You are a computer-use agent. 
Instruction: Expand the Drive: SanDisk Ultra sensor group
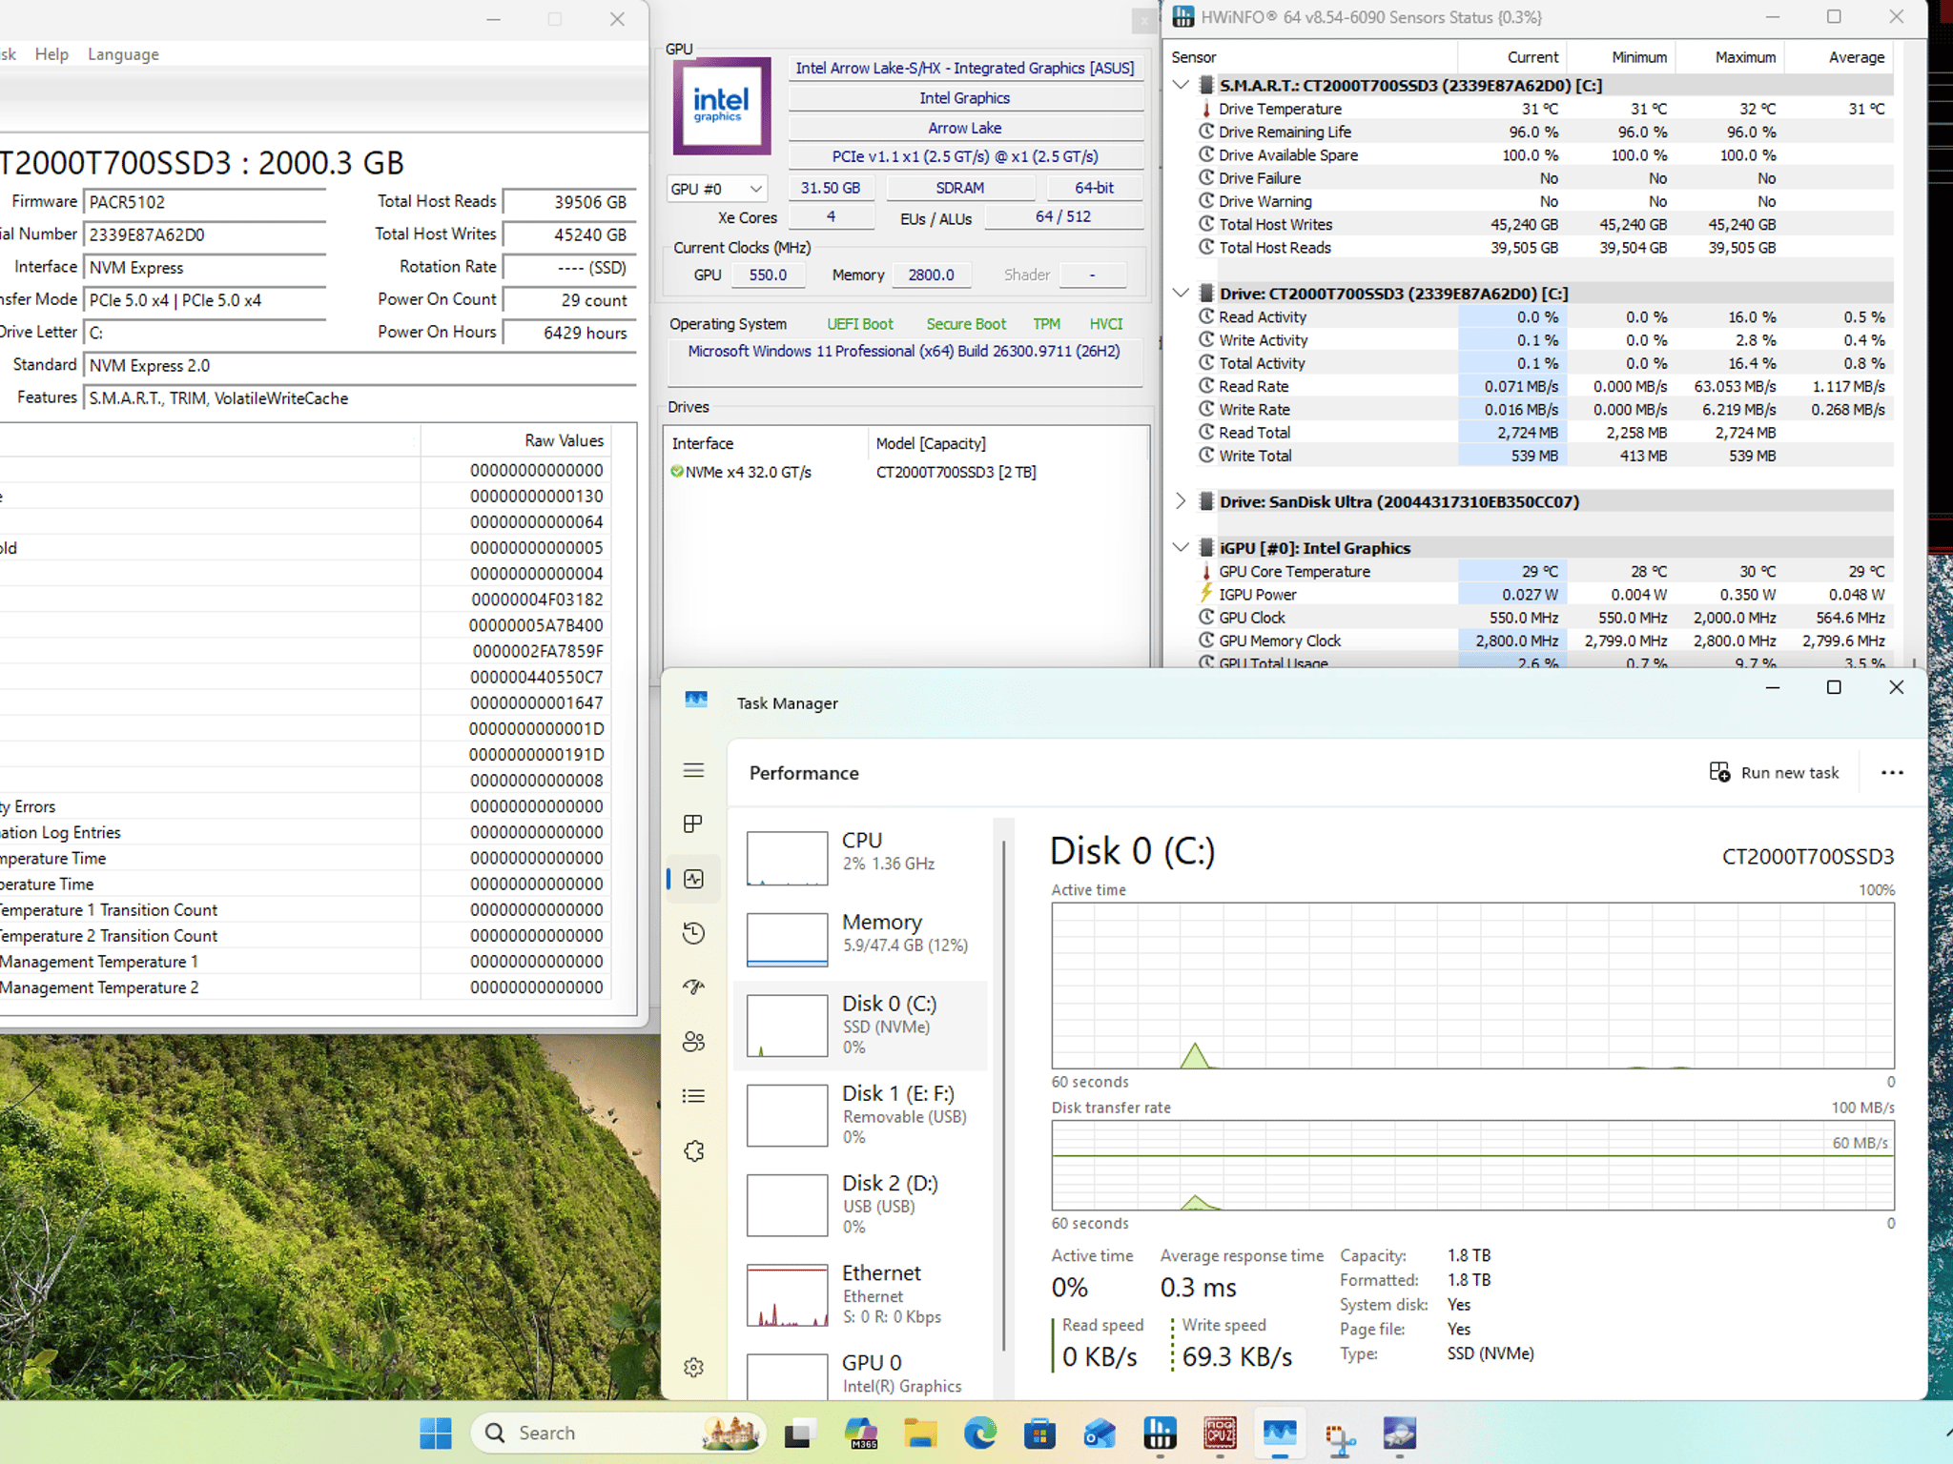tap(1181, 501)
